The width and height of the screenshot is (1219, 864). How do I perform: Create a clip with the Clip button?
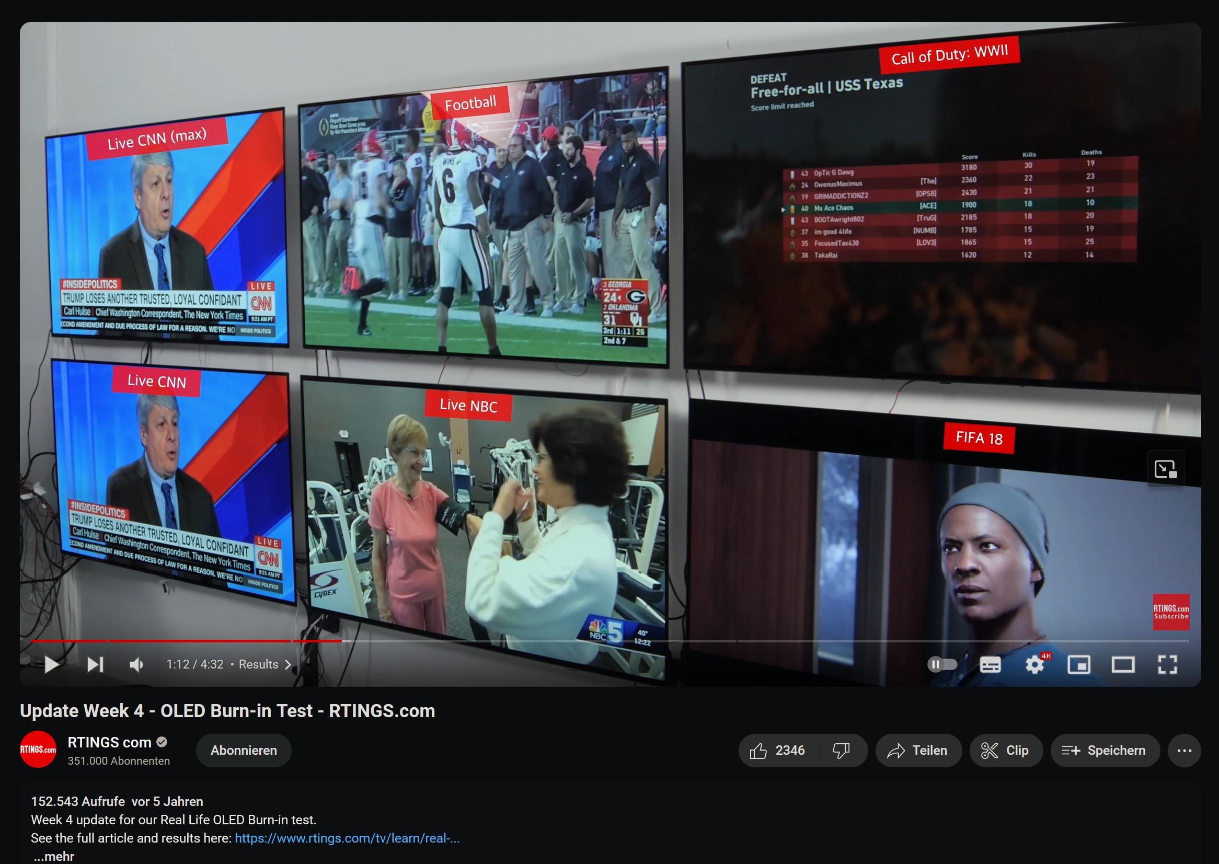pos(1006,750)
